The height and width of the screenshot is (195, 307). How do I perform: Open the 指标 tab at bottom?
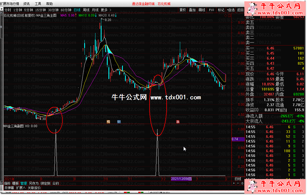click(7, 183)
